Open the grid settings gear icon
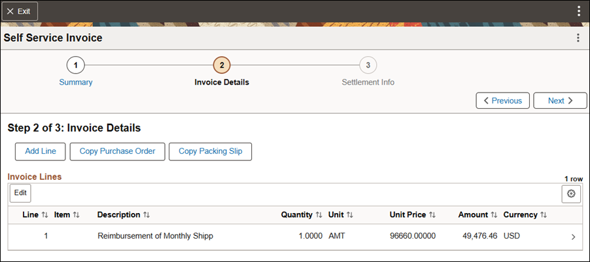Viewport: 590px width, 262px height. [571, 194]
